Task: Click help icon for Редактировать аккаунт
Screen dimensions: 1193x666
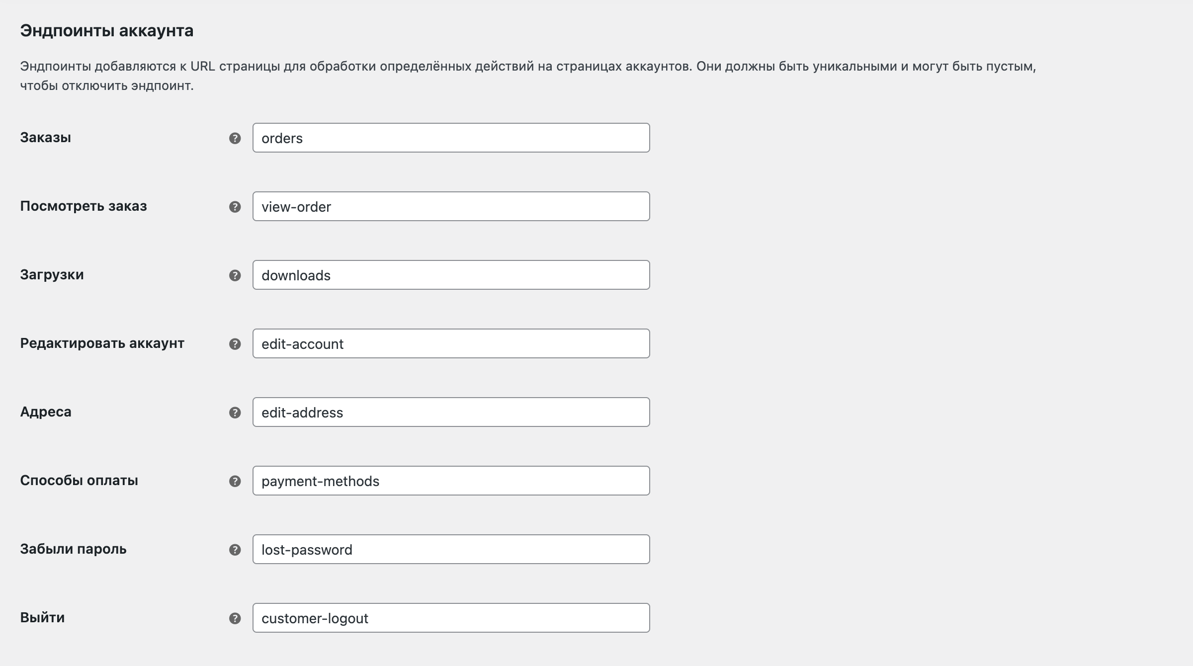Action: tap(235, 344)
